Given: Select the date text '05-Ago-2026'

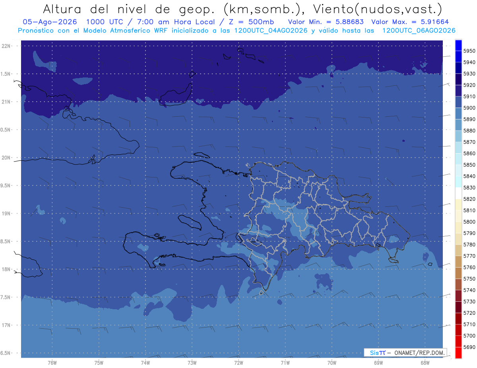Looking at the screenshot, I should coord(50,22).
